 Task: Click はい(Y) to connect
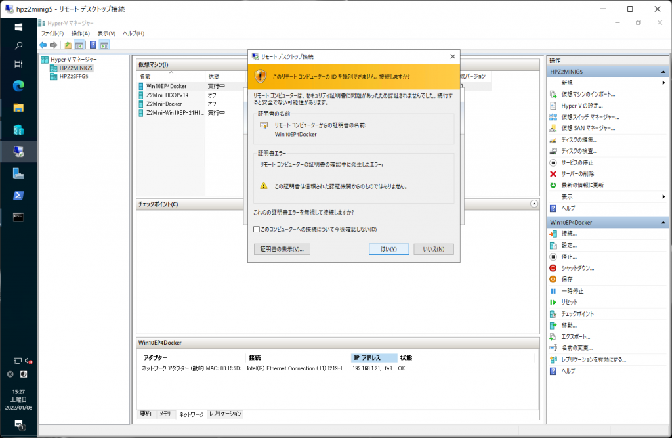tap(388, 250)
